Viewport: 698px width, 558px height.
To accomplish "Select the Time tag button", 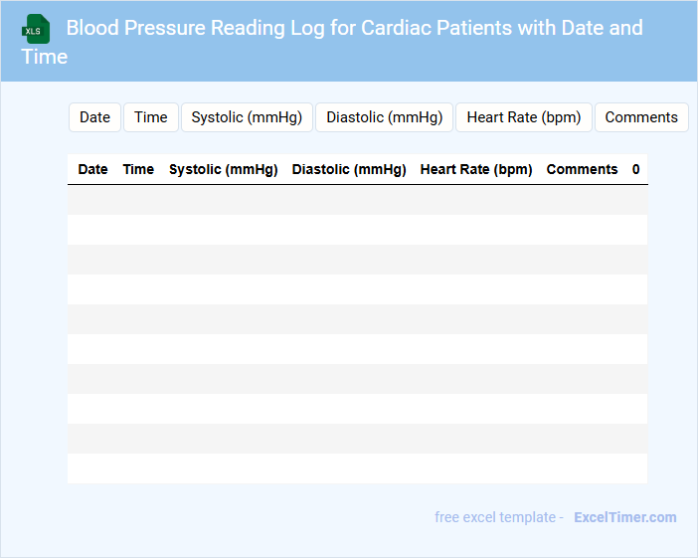I will 150,117.
